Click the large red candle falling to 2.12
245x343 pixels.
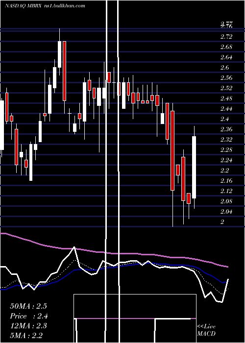[x=172, y=150]
